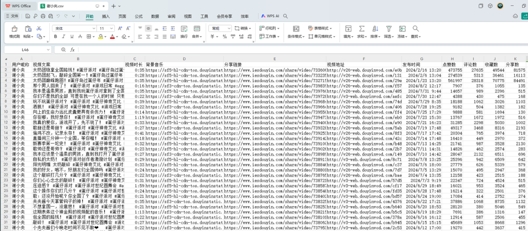Apply thousands separator format
Image resolution: width=528 pixels, height=231 pixels.
click(232, 36)
